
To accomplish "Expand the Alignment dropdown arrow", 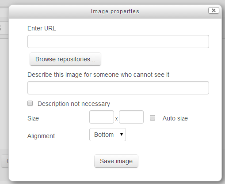I will coord(122,135).
